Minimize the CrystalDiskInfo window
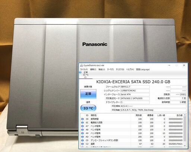The height and width of the screenshot is (152, 191). pos(169,65)
